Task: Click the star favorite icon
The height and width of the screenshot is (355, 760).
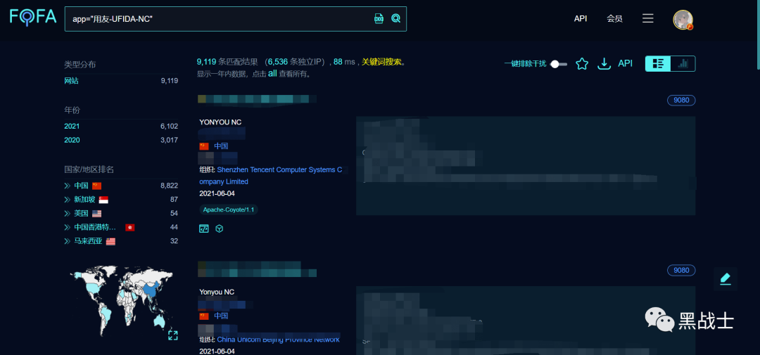Action: (582, 64)
